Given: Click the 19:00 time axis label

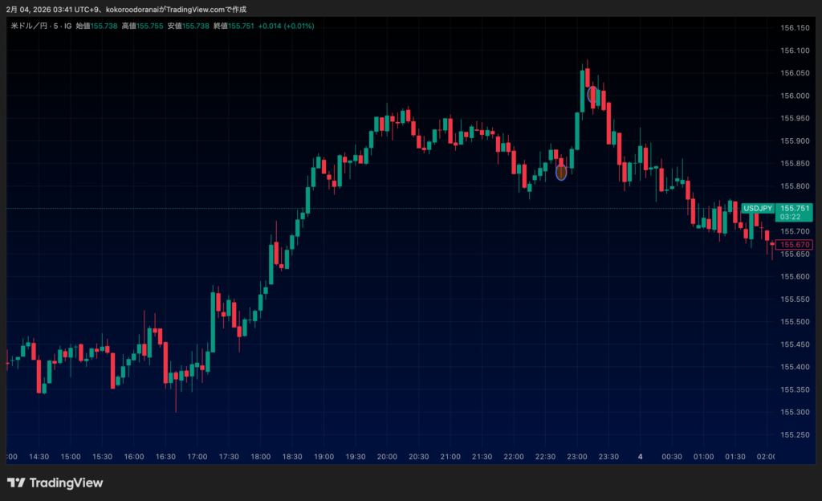Looking at the screenshot, I should [x=324, y=456].
